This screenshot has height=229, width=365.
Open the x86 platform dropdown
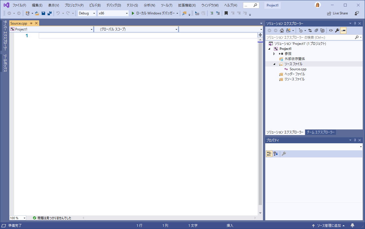tap(113, 13)
